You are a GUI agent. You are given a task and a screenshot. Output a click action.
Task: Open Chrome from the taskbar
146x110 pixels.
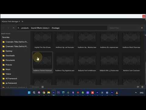click(44, 93)
